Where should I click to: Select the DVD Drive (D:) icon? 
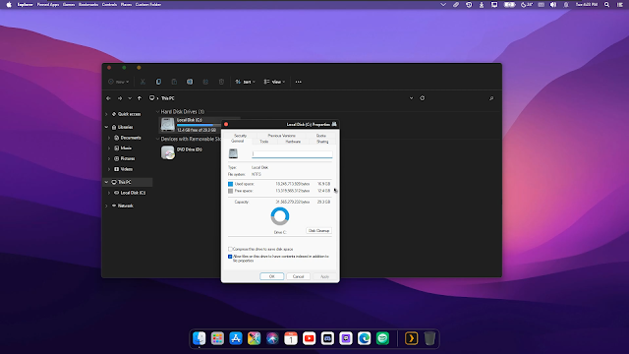pos(168,152)
